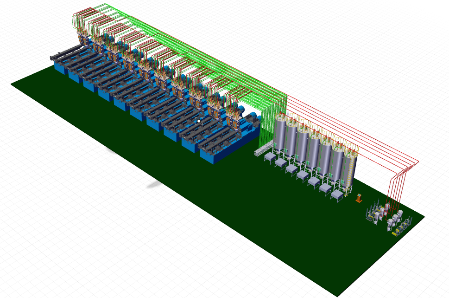Click the orange control console near the silos
Viewport: 449px width, 298px height.
click(359, 198)
